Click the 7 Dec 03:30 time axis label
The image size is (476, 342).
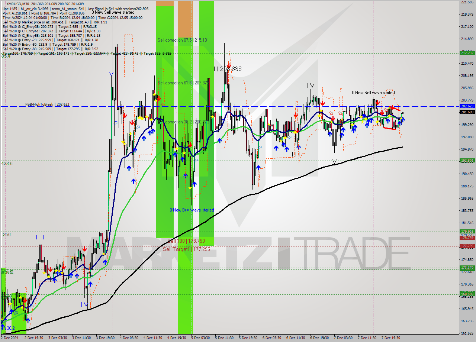(x=343, y=338)
